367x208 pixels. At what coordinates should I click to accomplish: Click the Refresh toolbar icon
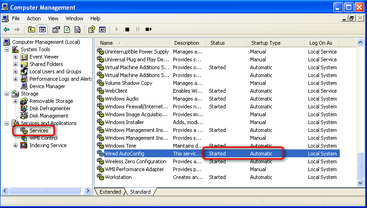click(x=67, y=30)
